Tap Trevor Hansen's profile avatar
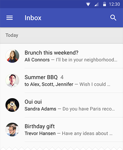This screenshot has width=123, height=150. 12,130
